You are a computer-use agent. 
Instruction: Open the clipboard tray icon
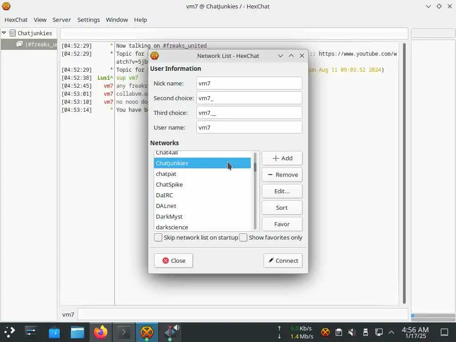(338, 332)
